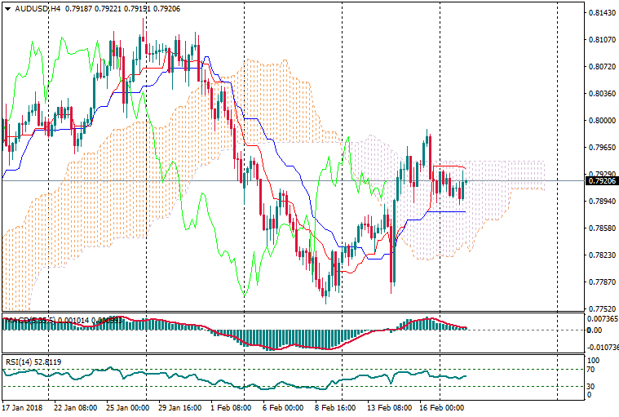
Task: Click the 16 Feb 00:00 time label
Action: (441, 406)
